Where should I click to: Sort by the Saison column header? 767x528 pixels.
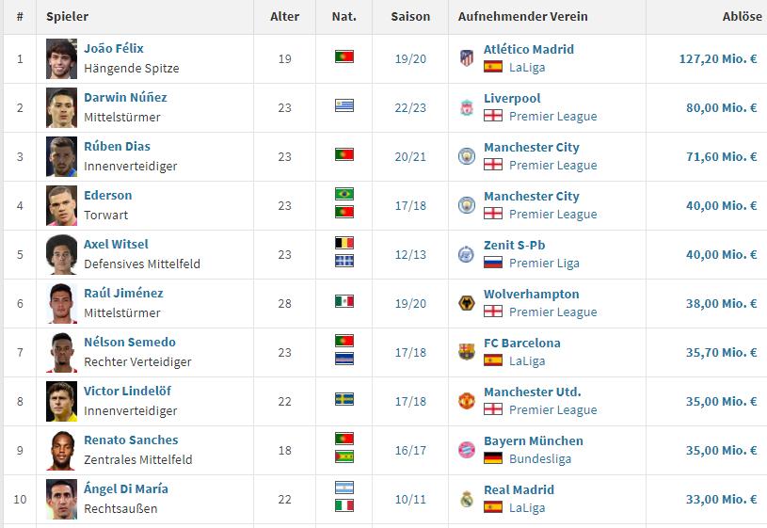click(x=410, y=17)
